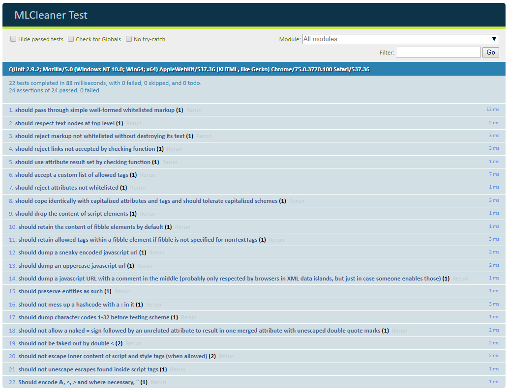Click test 12 dump sneaky encoded javascript url

click(x=78, y=252)
